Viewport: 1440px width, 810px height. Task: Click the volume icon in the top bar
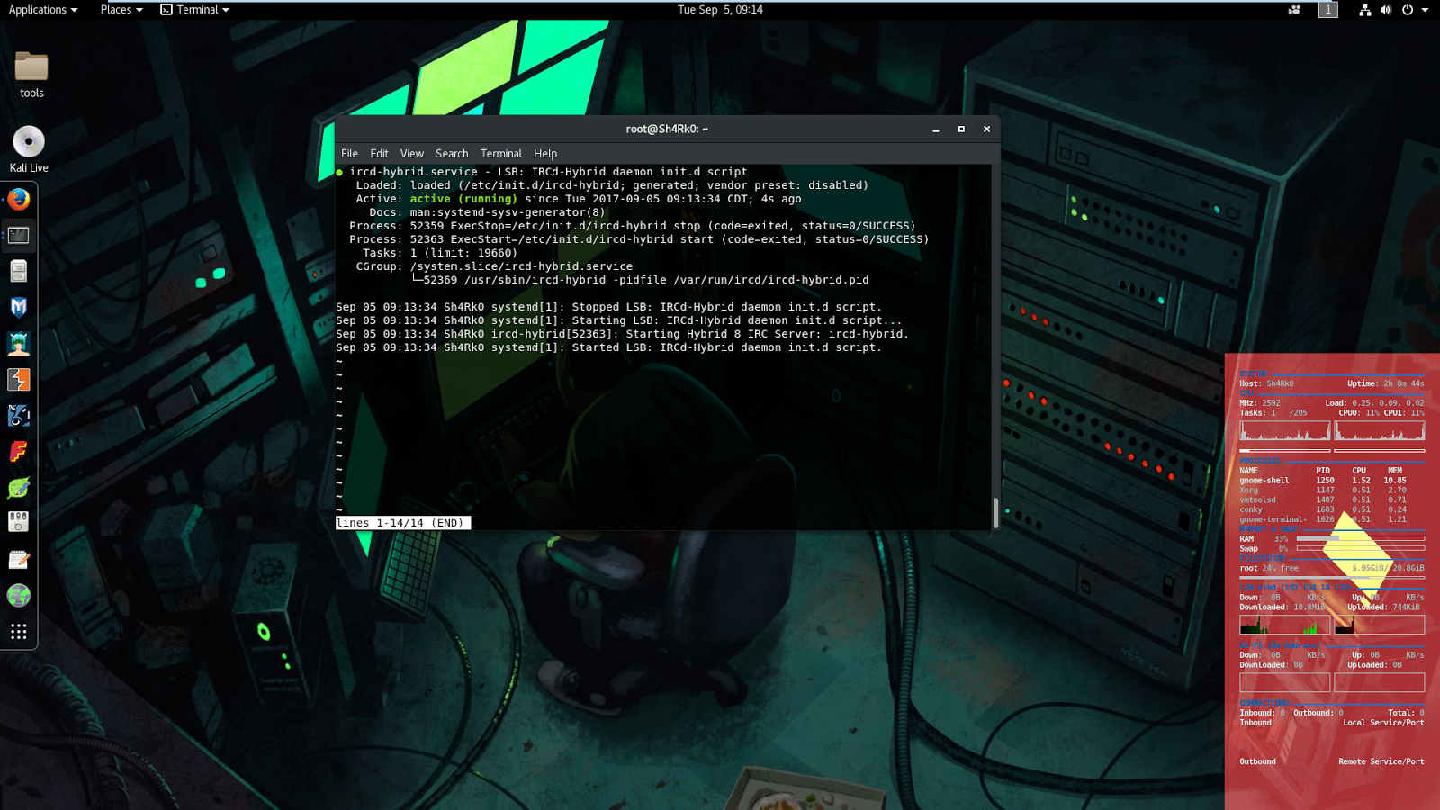click(x=1386, y=10)
